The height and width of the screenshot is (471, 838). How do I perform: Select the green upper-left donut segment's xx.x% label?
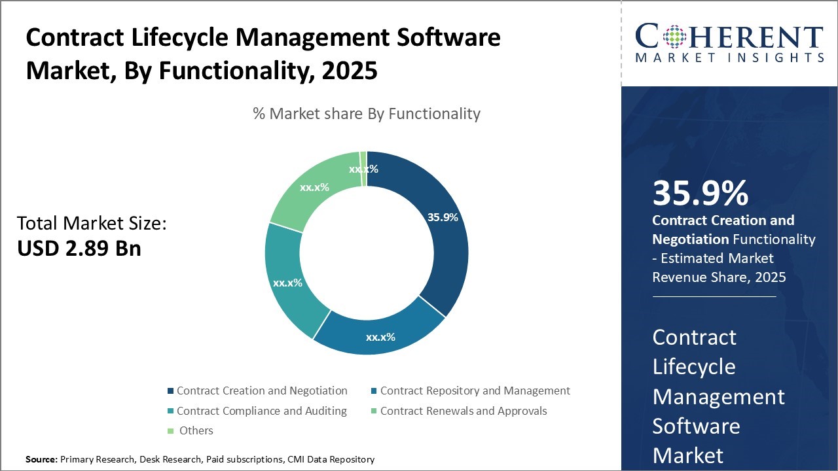pos(314,187)
